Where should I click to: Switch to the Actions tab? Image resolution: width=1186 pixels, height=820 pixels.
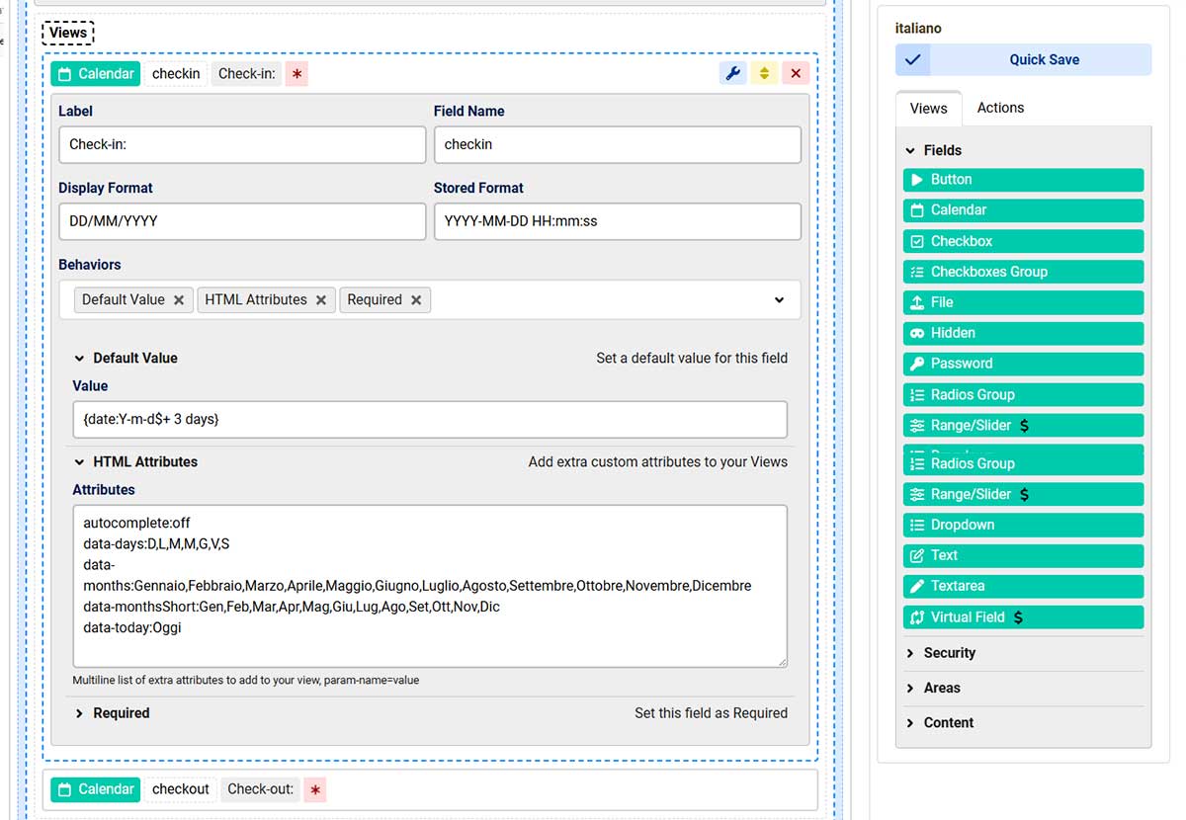point(1000,108)
